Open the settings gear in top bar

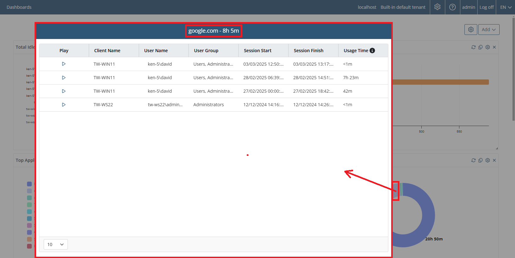pyautogui.click(x=437, y=7)
